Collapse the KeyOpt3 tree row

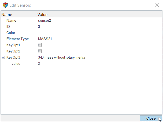(3, 58)
